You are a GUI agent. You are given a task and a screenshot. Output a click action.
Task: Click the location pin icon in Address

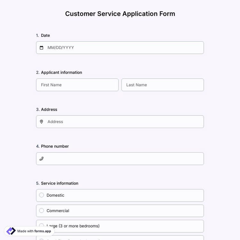[x=41, y=122]
